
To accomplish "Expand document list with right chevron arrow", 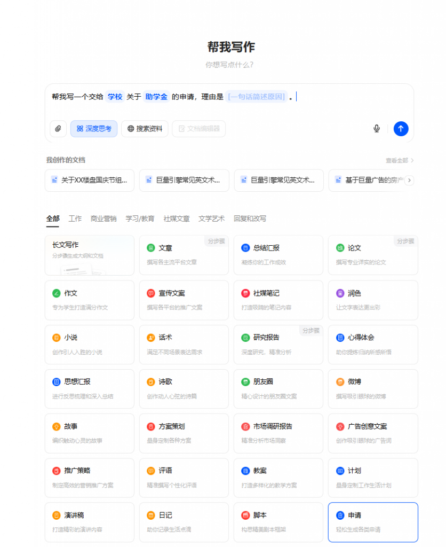I will tap(409, 181).
